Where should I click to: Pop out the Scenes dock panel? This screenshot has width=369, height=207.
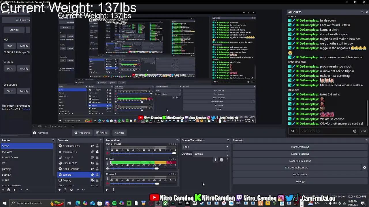pyautogui.click(x=53, y=140)
